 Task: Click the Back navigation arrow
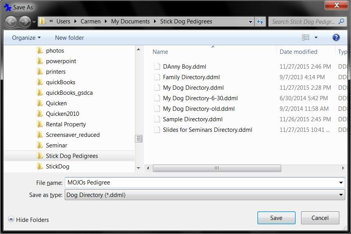click(11, 21)
